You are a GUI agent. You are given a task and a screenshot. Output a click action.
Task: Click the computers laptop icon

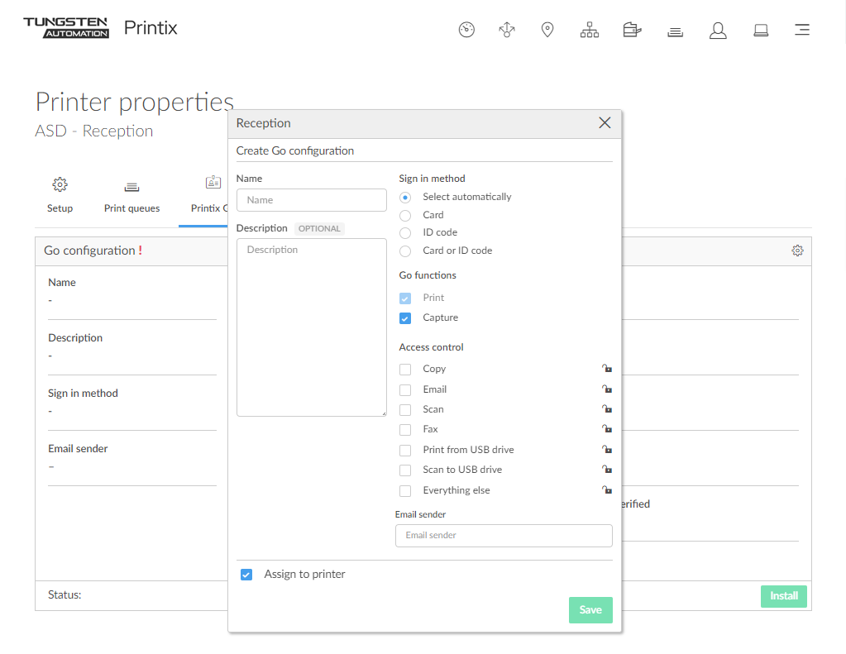pyautogui.click(x=761, y=31)
